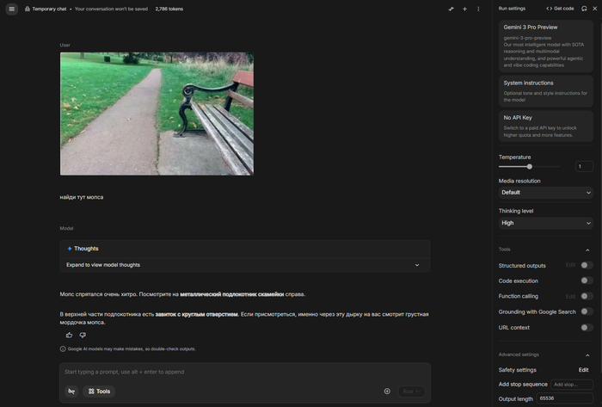Collapse the Tools section

[x=587, y=250]
